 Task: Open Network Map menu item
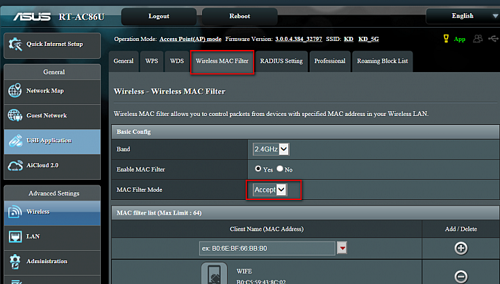[52, 92]
